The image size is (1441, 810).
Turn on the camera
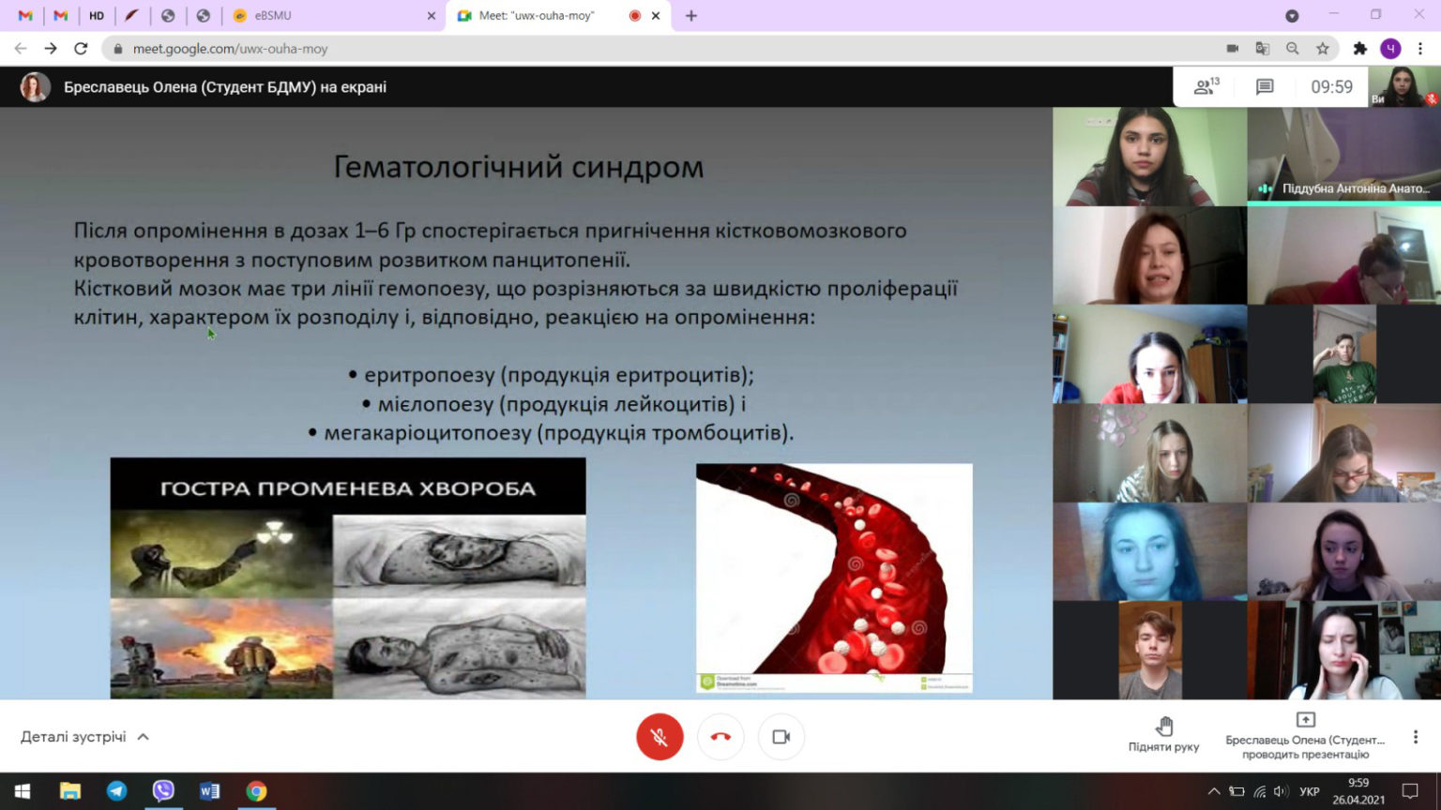click(x=781, y=737)
